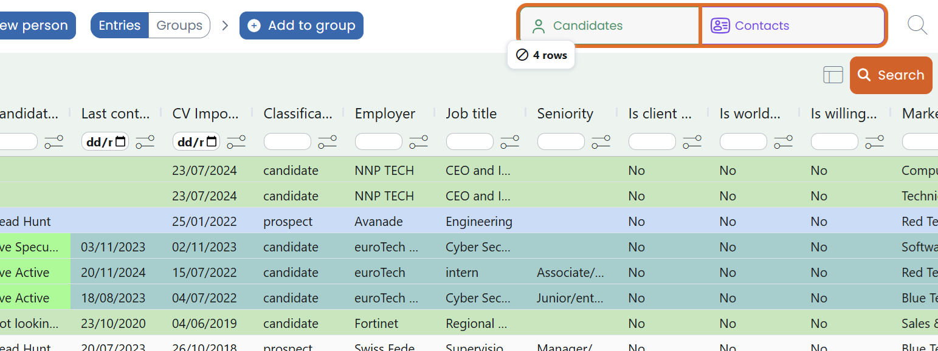Open filter options for Is world column
Screen dimensions: 938x351
tap(783, 142)
